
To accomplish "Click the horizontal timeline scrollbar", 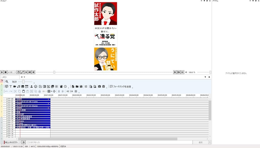I will (97, 139).
